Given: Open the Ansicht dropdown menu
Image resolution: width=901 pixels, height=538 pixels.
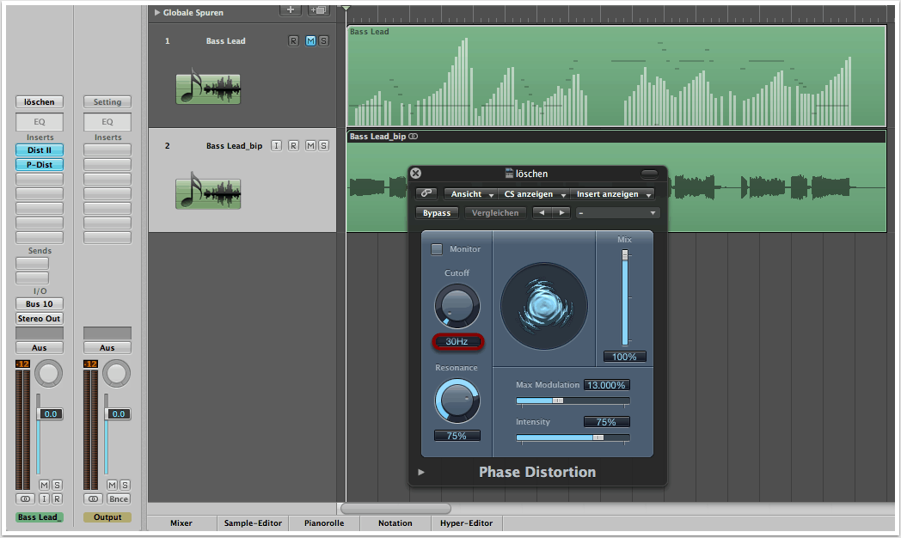Looking at the screenshot, I should point(471,194).
